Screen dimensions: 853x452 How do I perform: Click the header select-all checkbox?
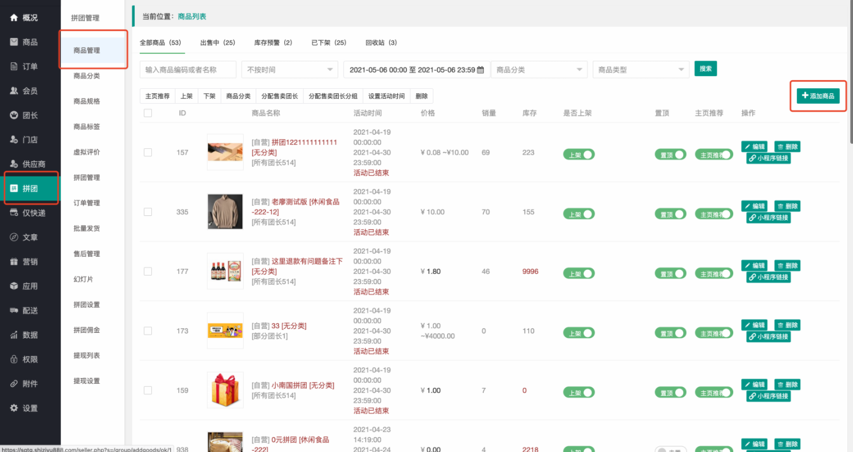[x=147, y=113]
